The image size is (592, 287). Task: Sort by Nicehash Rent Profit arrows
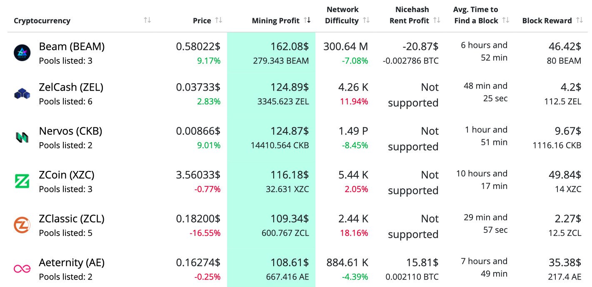click(437, 20)
